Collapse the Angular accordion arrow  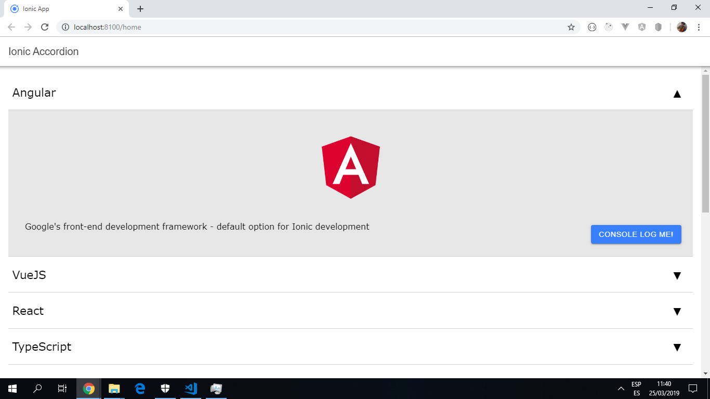tap(677, 94)
